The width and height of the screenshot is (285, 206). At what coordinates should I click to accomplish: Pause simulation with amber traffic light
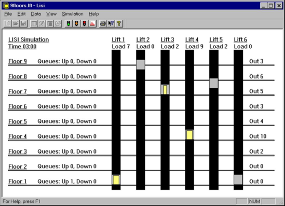pyautogui.click(x=76, y=24)
